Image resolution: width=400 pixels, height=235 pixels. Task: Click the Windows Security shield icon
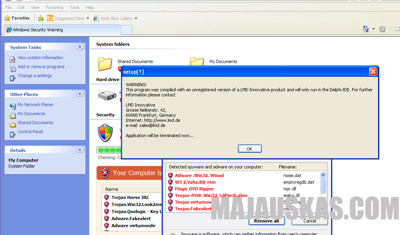tap(105, 133)
